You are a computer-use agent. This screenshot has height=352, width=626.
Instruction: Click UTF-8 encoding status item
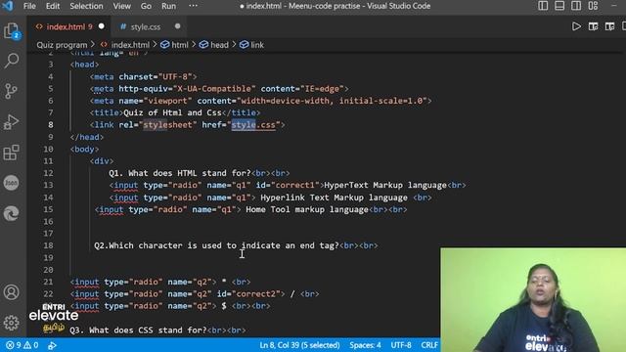(x=401, y=345)
